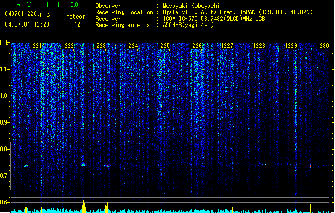
Task: Click the date stamp 04.07.01 12:20
Action: [27, 24]
